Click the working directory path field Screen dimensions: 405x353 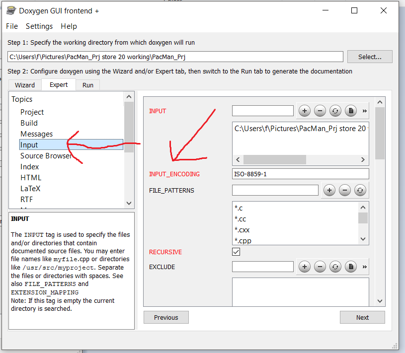coord(175,57)
